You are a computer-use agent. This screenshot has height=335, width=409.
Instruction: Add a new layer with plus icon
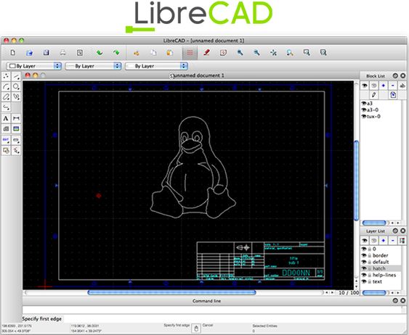click(383, 241)
